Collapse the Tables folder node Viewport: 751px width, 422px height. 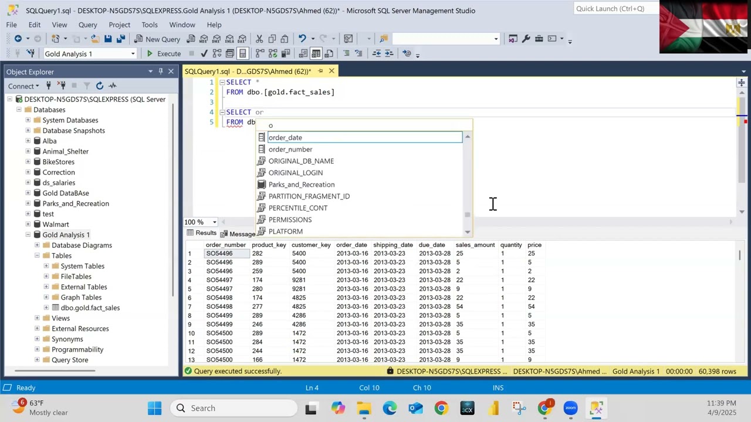pyautogui.click(x=38, y=256)
